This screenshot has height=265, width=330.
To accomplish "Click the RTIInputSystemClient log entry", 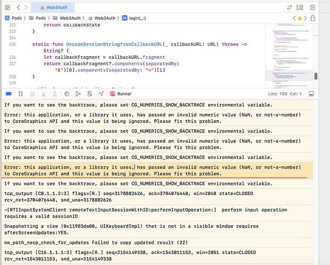I will pos(157,213).
